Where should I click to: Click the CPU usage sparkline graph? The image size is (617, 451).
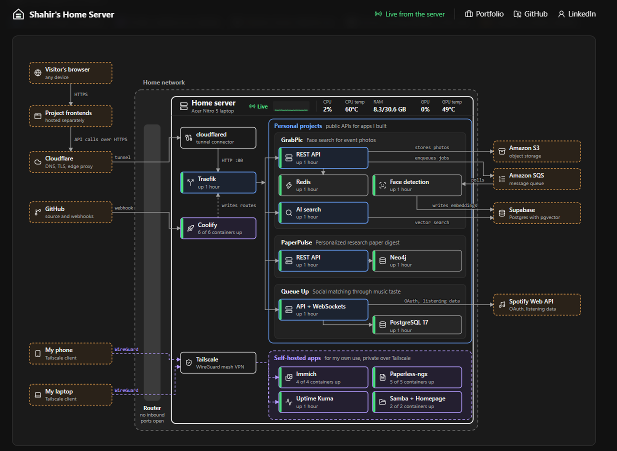click(x=291, y=106)
